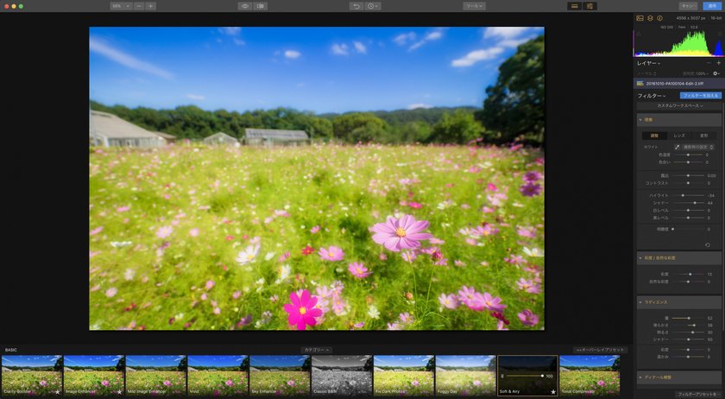Click the filter reset circular arrow icon

[x=708, y=245]
